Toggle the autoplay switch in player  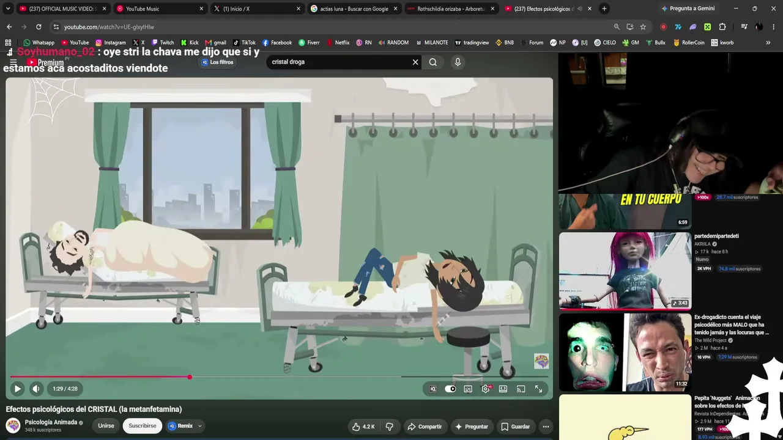(x=450, y=389)
